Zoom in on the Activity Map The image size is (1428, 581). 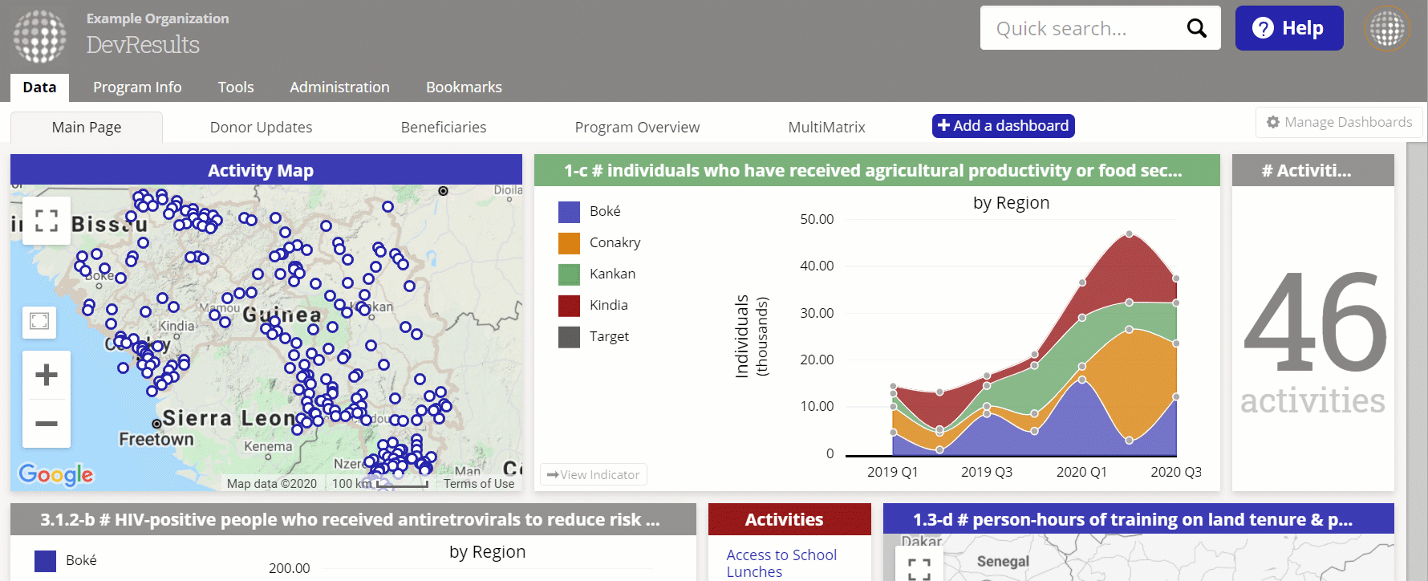(x=47, y=375)
